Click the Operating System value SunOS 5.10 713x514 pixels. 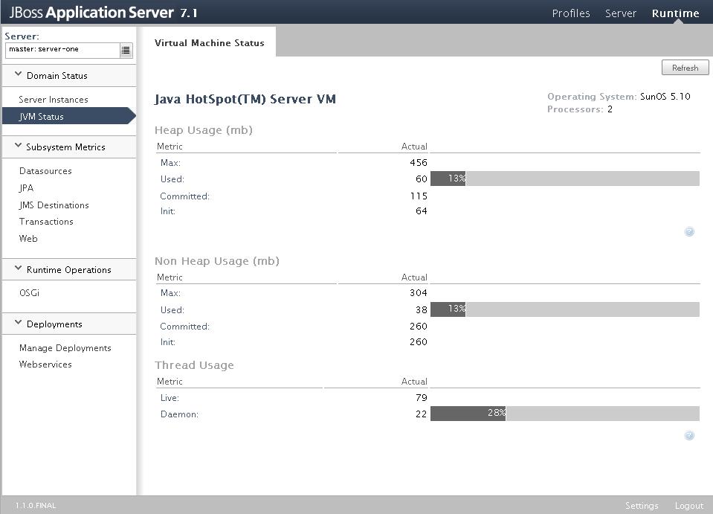[x=665, y=97]
